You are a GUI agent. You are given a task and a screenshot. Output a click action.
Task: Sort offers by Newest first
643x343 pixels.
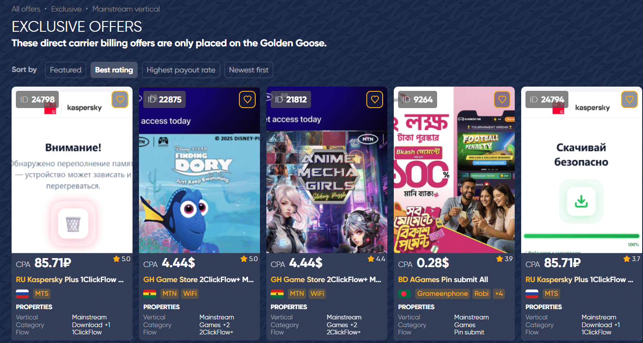[249, 70]
